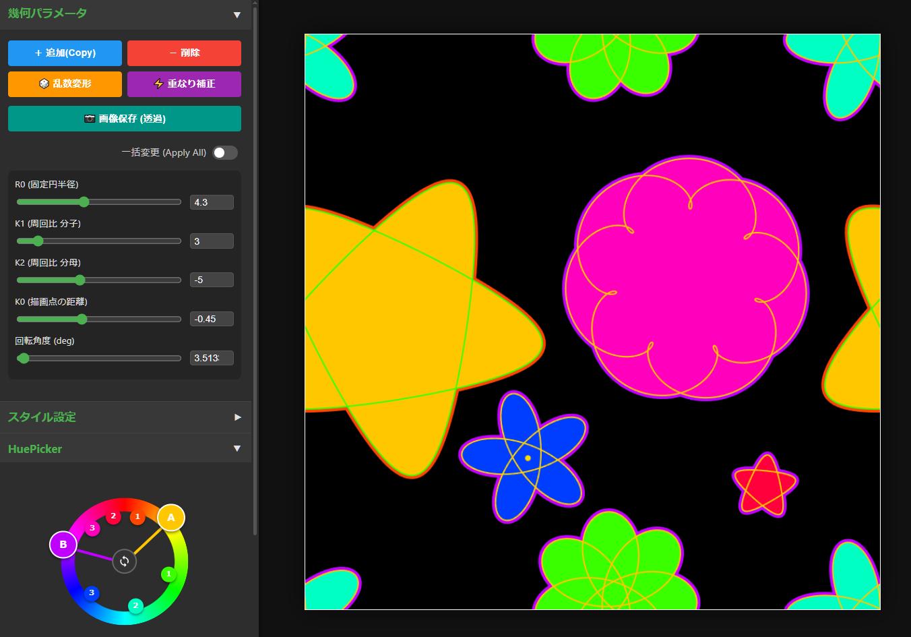Select the yellow A hue handle

(x=170, y=518)
